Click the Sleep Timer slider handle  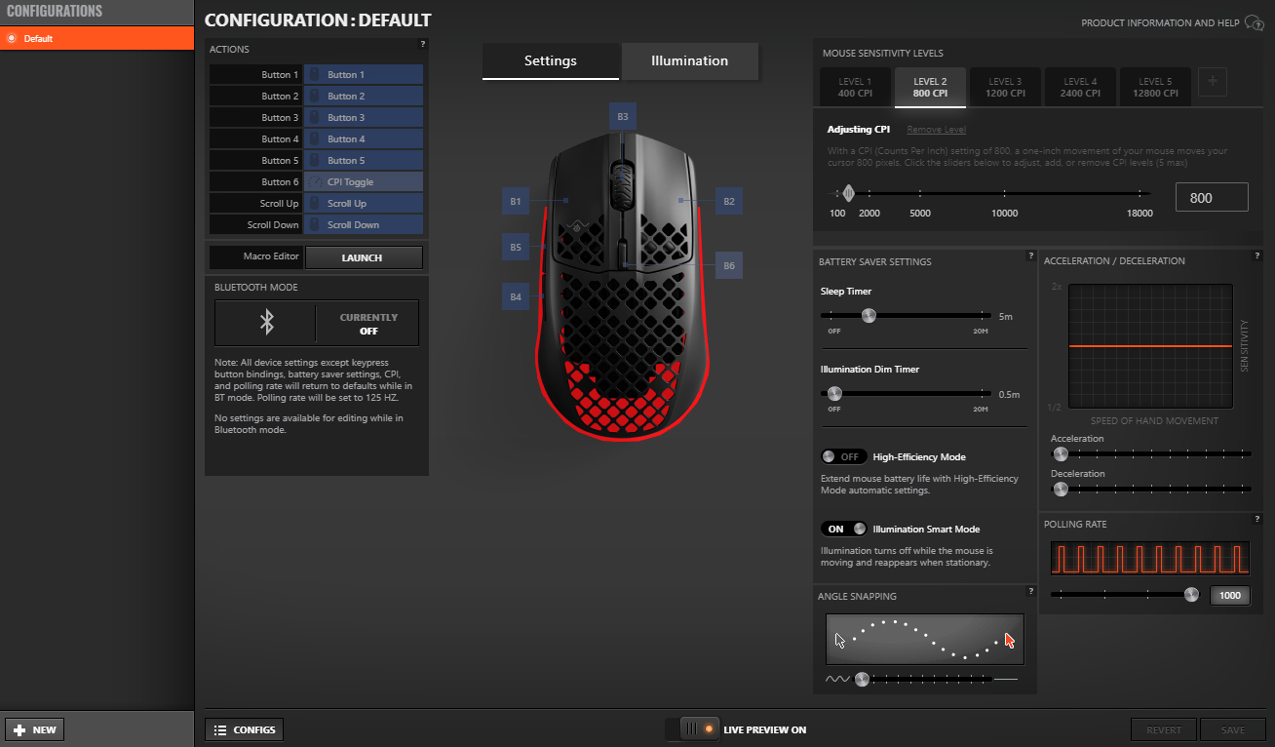click(x=869, y=315)
